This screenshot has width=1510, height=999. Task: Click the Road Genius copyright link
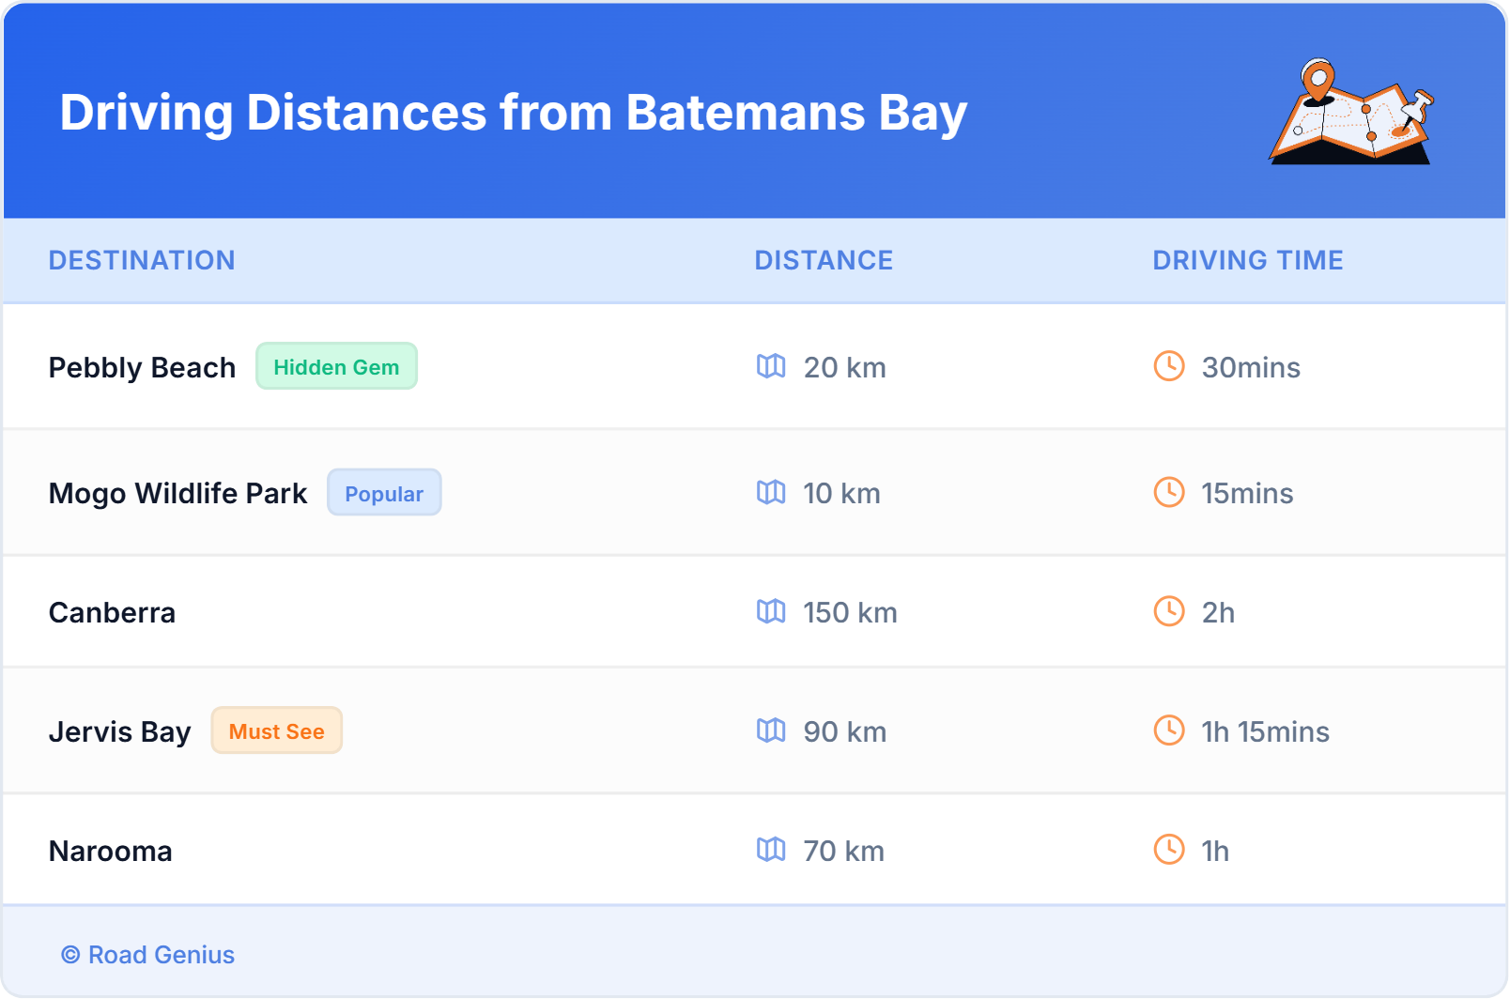coord(147,955)
